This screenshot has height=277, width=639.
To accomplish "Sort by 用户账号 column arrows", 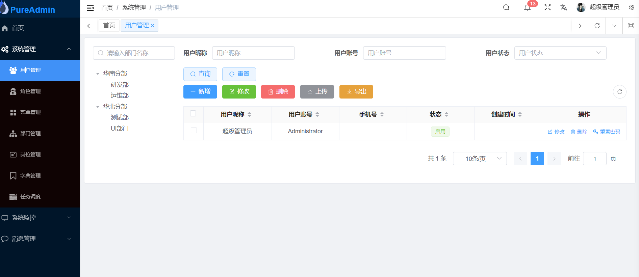I will click(317, 114).
